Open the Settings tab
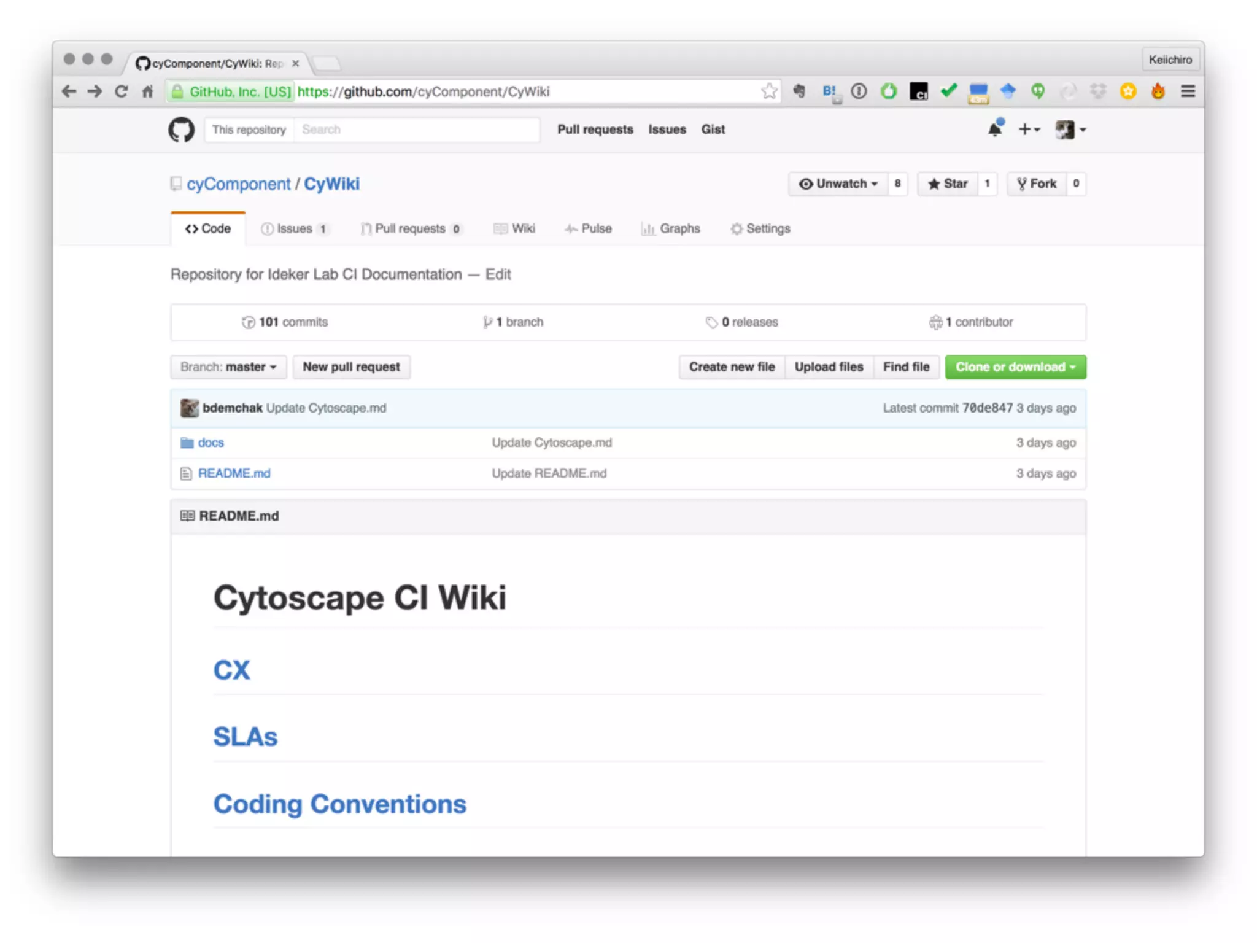Image resolution: width=1257 pixels, height=943 pixels. pos(760,228)
